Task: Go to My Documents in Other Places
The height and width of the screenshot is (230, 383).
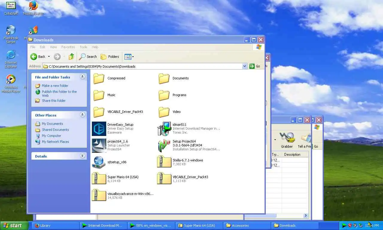Action: pyautogui.click(x=52, y=124)
